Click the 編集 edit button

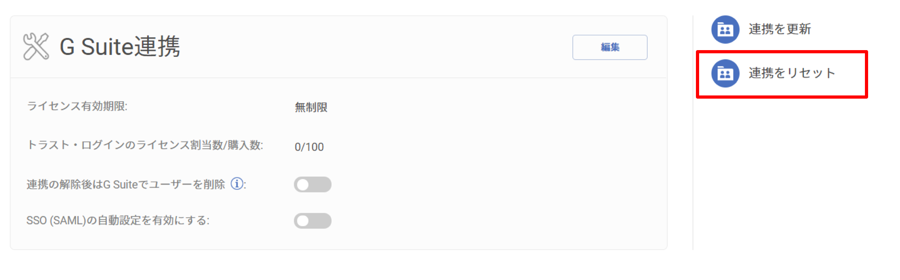pos(610,47)
